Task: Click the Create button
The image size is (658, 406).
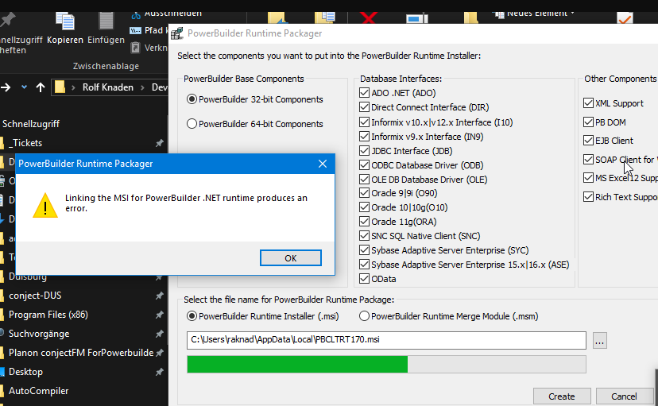Action: coord(561,396)
